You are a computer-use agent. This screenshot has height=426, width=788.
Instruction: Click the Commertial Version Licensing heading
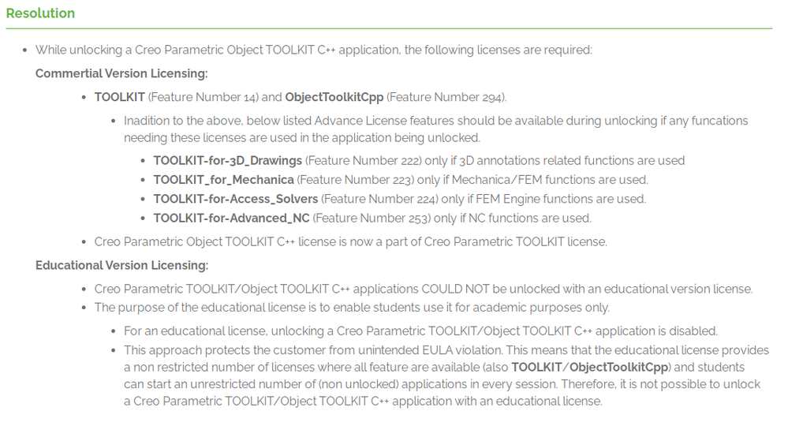[x=121, y=73]
